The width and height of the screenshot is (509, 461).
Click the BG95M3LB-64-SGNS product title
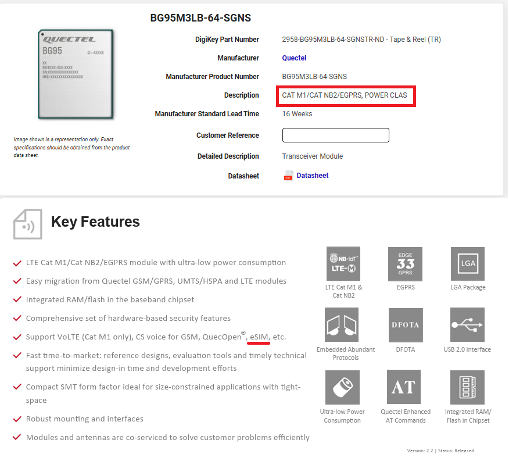(200, 18)
